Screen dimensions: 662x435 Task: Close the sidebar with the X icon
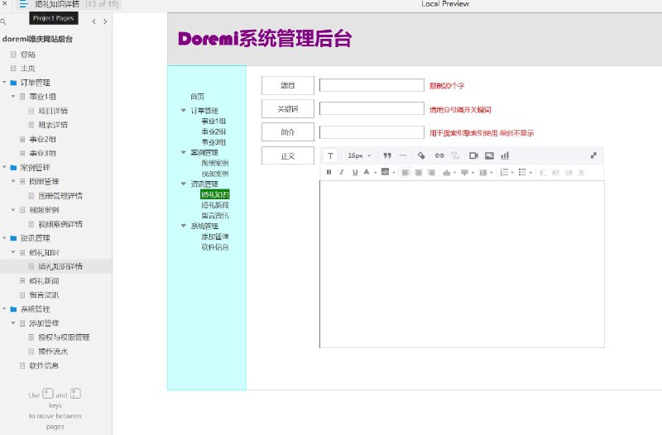[x=5, y=3]
